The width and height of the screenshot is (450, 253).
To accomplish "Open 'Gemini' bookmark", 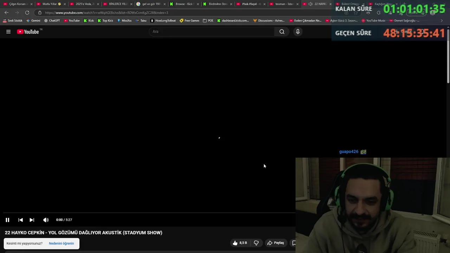I will (33, 21).
